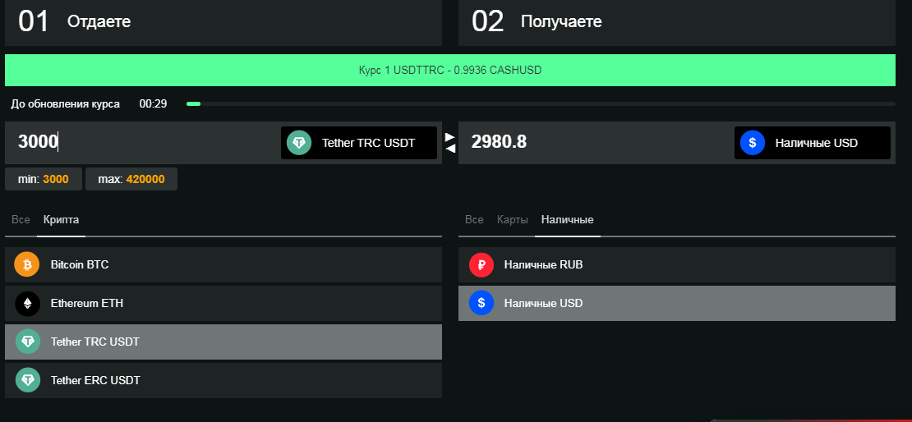Click the green exchange rate banner
Image resolution: width=912 pixels, height=422 pixels.
(x=450, y=71)
